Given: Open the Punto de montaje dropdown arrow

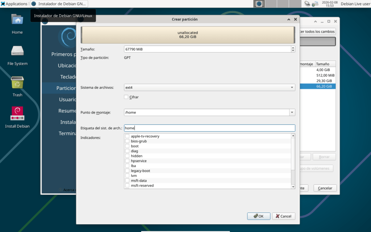Looking at the screenshot, I should tap(292, 112).
